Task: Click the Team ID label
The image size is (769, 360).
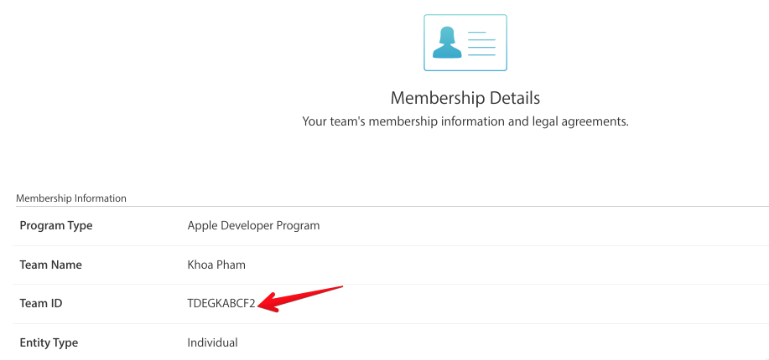Action: [x=41, y=304]
